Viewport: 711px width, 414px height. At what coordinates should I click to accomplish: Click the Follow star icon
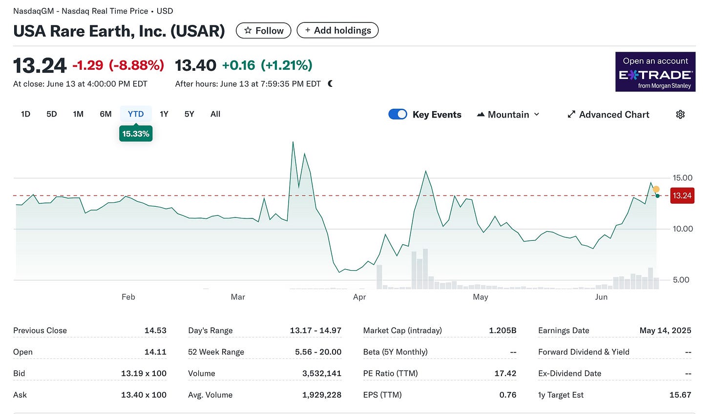coord(248,30)
